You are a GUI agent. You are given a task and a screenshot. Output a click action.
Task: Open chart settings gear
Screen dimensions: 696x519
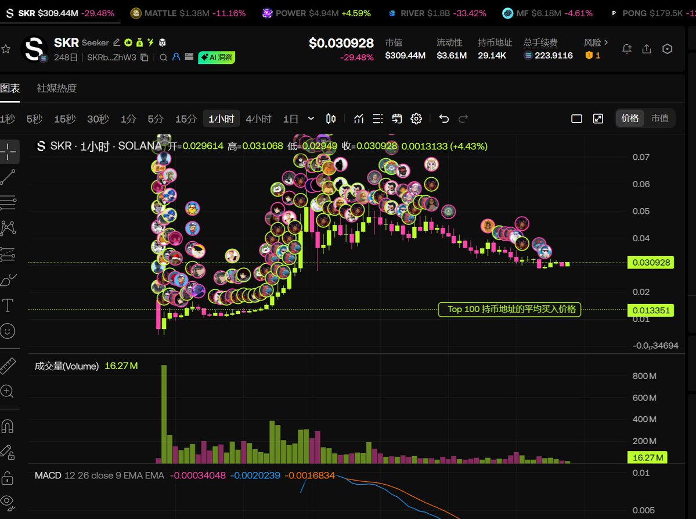[416, 119]
